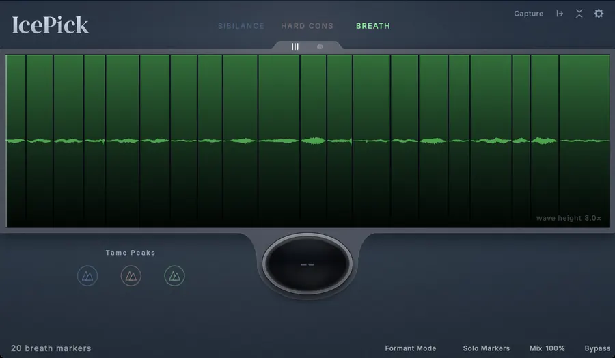Click the IcePick logo
The width and height of the screenshot is (615, 358).
pos(50,25)
